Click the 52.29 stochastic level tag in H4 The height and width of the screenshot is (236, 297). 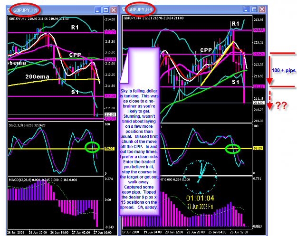pyautogui.click(x=258, y=148)
